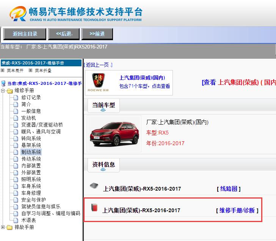Image resolution: width=276 pixels, height=241 pixels.
Task: Click the 年份:2016-2017 text
Action: (x=165, y=143)
